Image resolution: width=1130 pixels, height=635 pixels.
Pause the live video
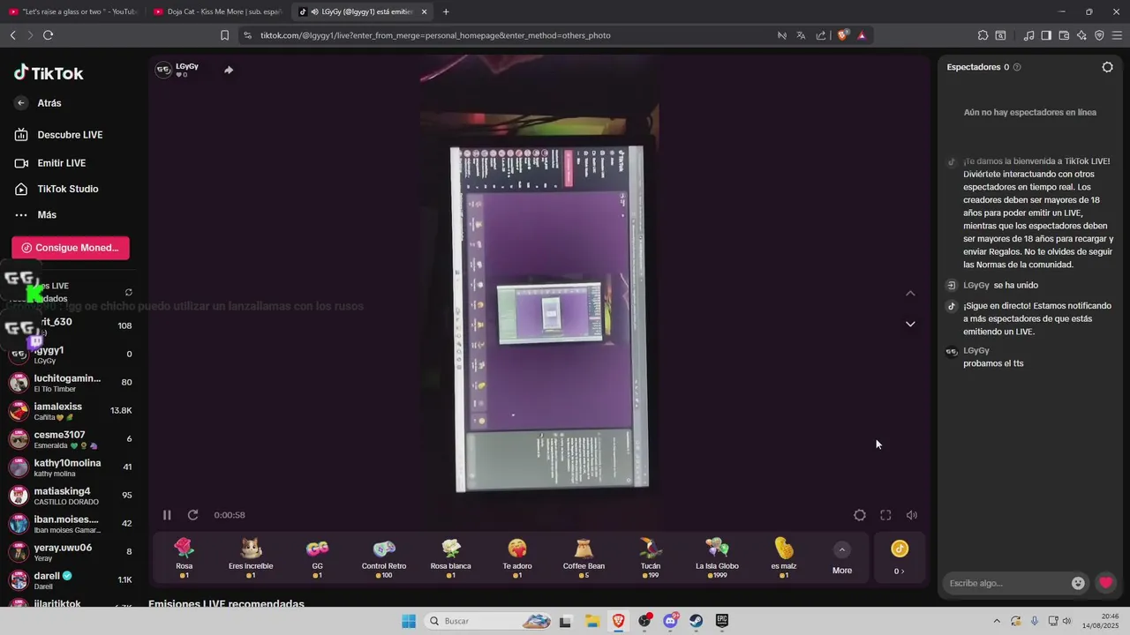(167, 515)
